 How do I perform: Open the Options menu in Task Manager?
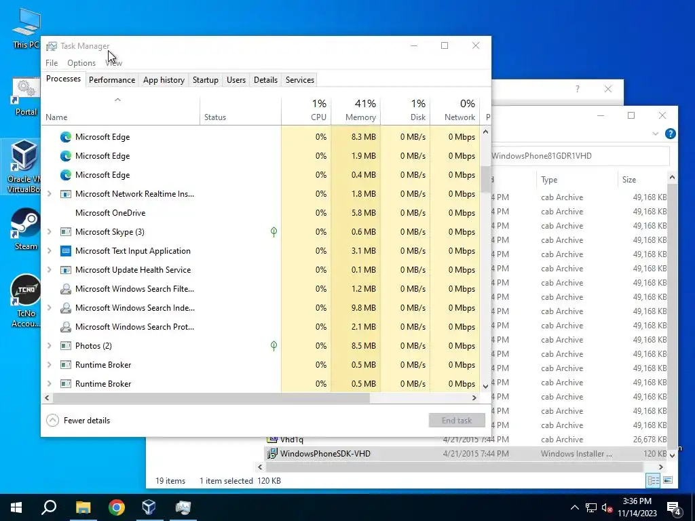click(81, 63)
